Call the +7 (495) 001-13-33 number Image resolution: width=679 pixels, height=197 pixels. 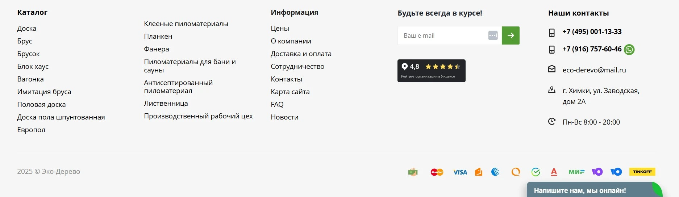[592, 32]
